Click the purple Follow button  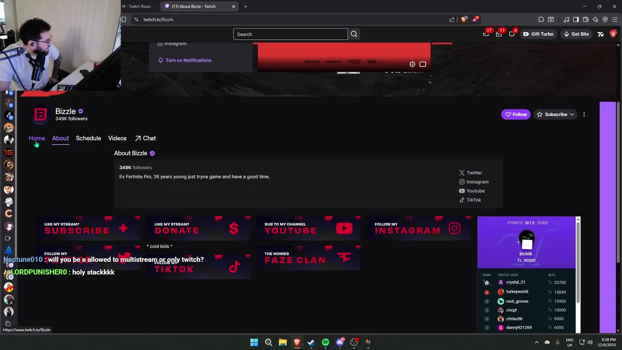(516, 114)
